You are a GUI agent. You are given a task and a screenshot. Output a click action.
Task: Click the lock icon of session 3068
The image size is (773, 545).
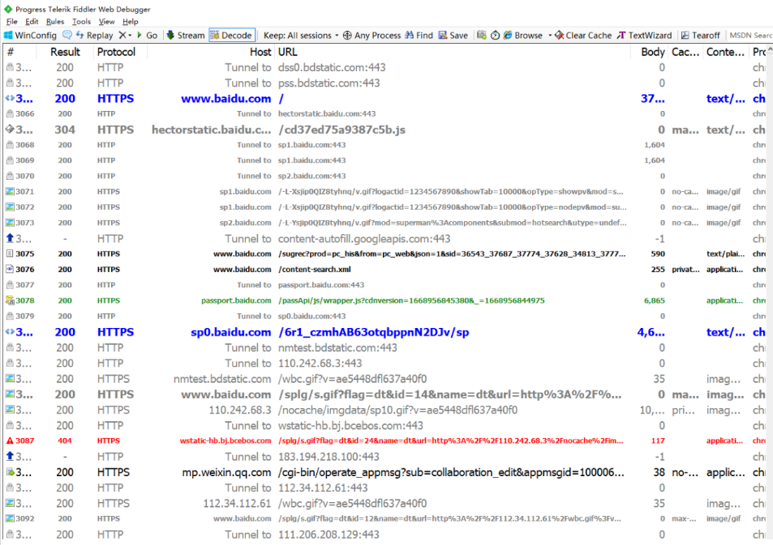click(10, 145)
